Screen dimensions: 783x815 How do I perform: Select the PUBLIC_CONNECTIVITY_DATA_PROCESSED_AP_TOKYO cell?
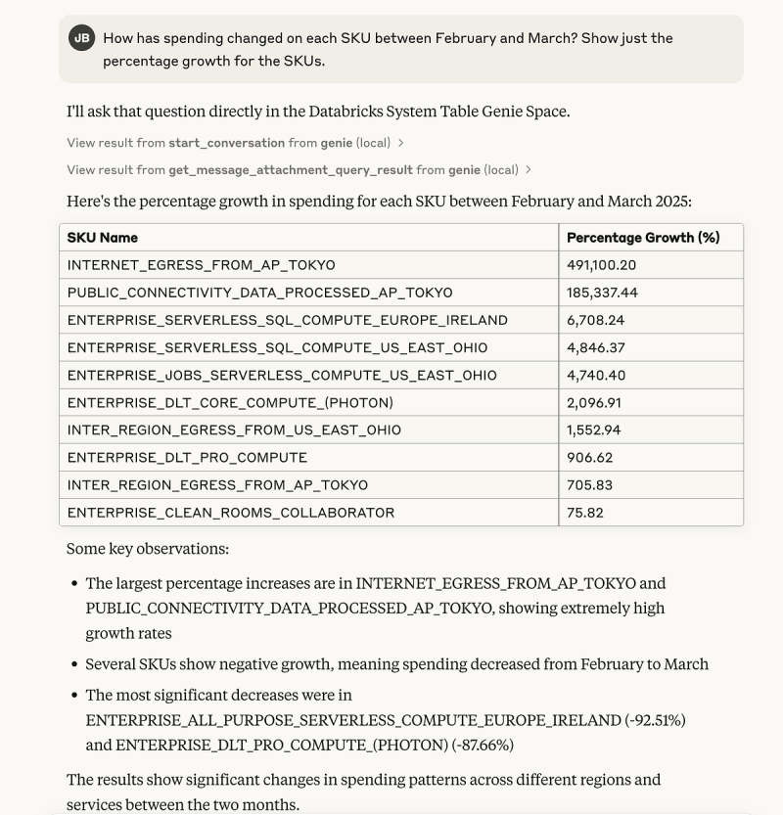pos(309,293)
